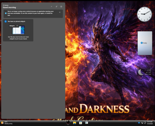
Task: Click the add widgets plus icon
Action: (51, 7)
